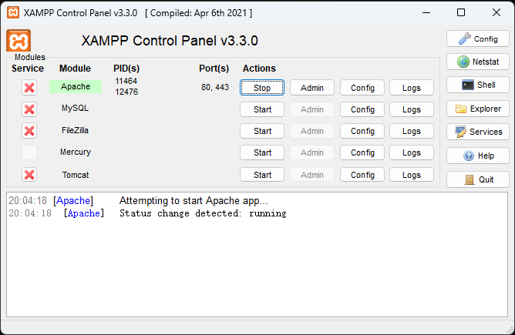Click the 'Attempting to start Apache app...' log line

(194, 200)
